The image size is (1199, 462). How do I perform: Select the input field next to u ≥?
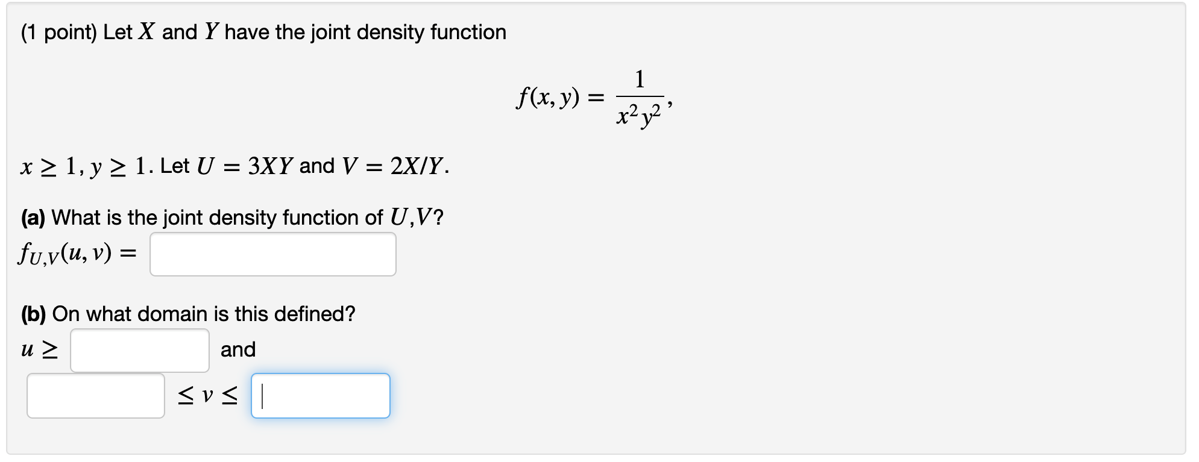pos(139,350)
